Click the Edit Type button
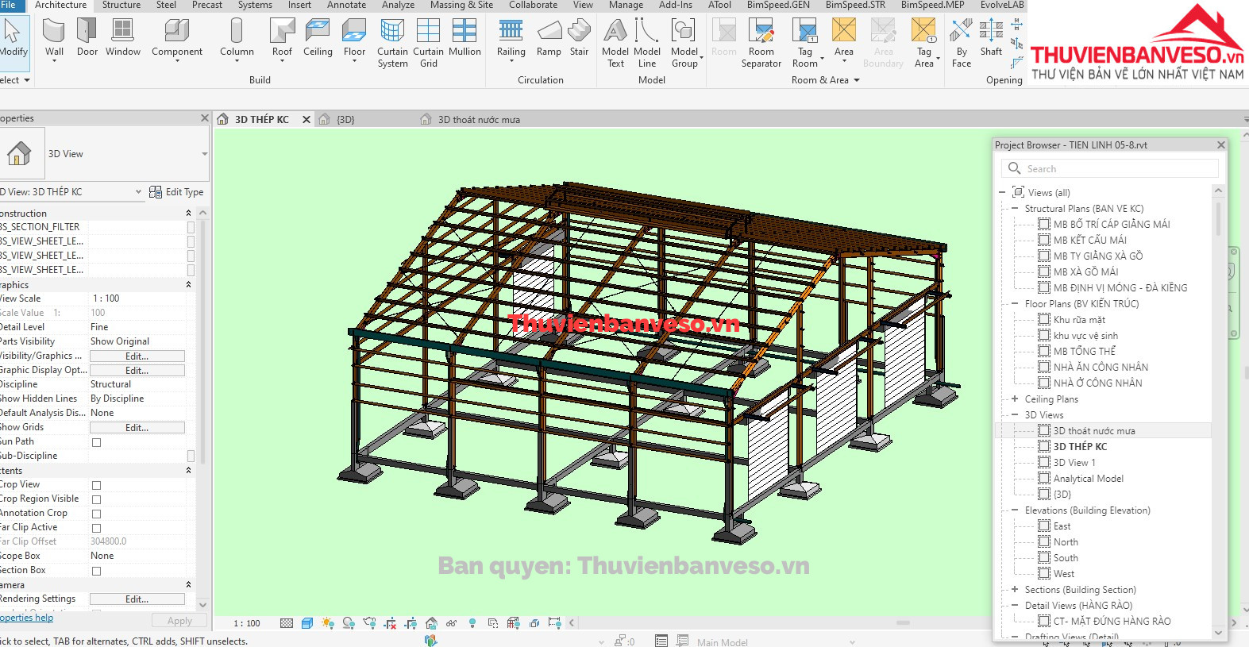This screenshot has width=1249, height=647. click(176, 192)
